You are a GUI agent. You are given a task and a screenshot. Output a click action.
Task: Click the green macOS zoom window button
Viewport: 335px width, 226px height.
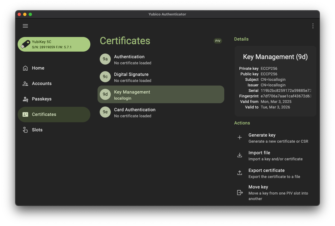(30, 14)
